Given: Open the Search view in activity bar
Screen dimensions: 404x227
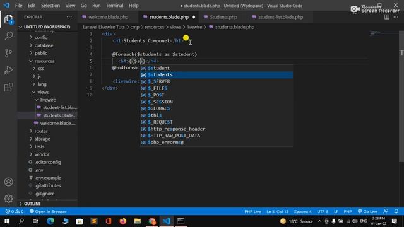Looking at the screenshot, I should point(8,36).
